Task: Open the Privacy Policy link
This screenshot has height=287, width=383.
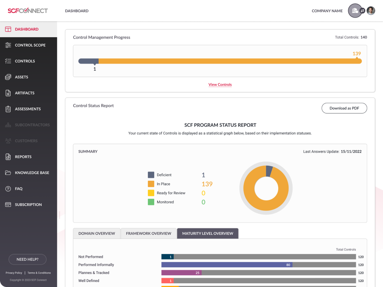Action: tap(14, 272)
